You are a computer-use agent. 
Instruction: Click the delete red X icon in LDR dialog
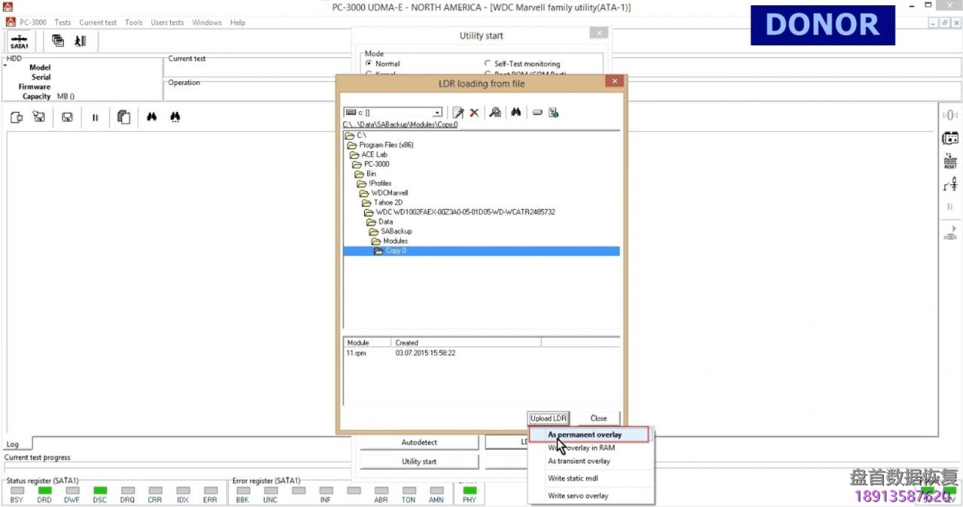pos(474,113)
